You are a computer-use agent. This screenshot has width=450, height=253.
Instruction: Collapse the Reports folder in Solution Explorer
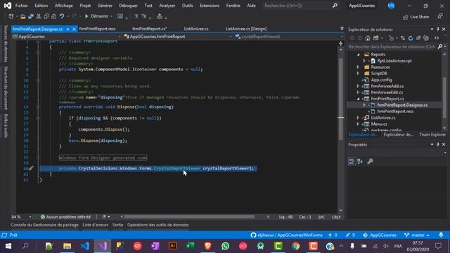[x=358, y=54]
